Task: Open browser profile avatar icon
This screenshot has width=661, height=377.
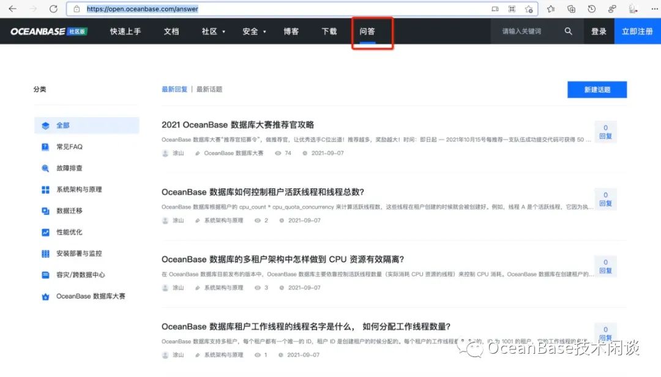Action: pos(632,9)
